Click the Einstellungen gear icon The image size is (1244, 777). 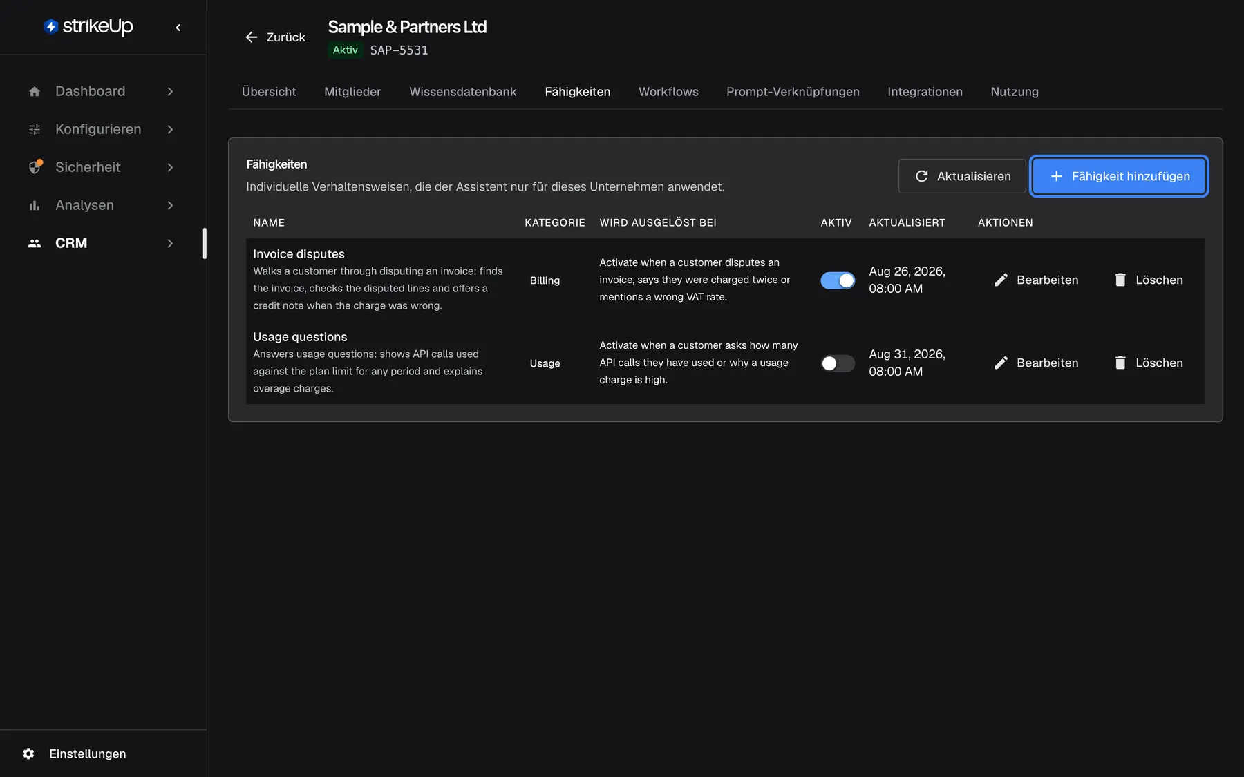click(28, 754)
